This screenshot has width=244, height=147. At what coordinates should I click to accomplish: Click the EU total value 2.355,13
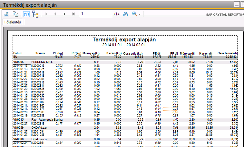[x=231, y=57]
